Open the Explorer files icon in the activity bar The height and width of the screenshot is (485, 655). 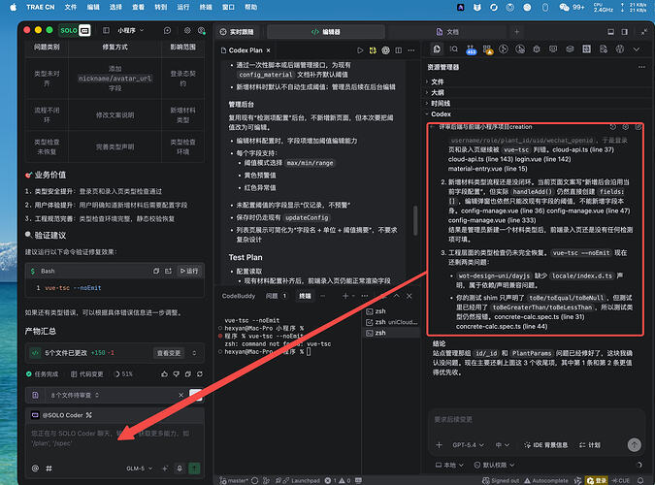coord(437,49)
